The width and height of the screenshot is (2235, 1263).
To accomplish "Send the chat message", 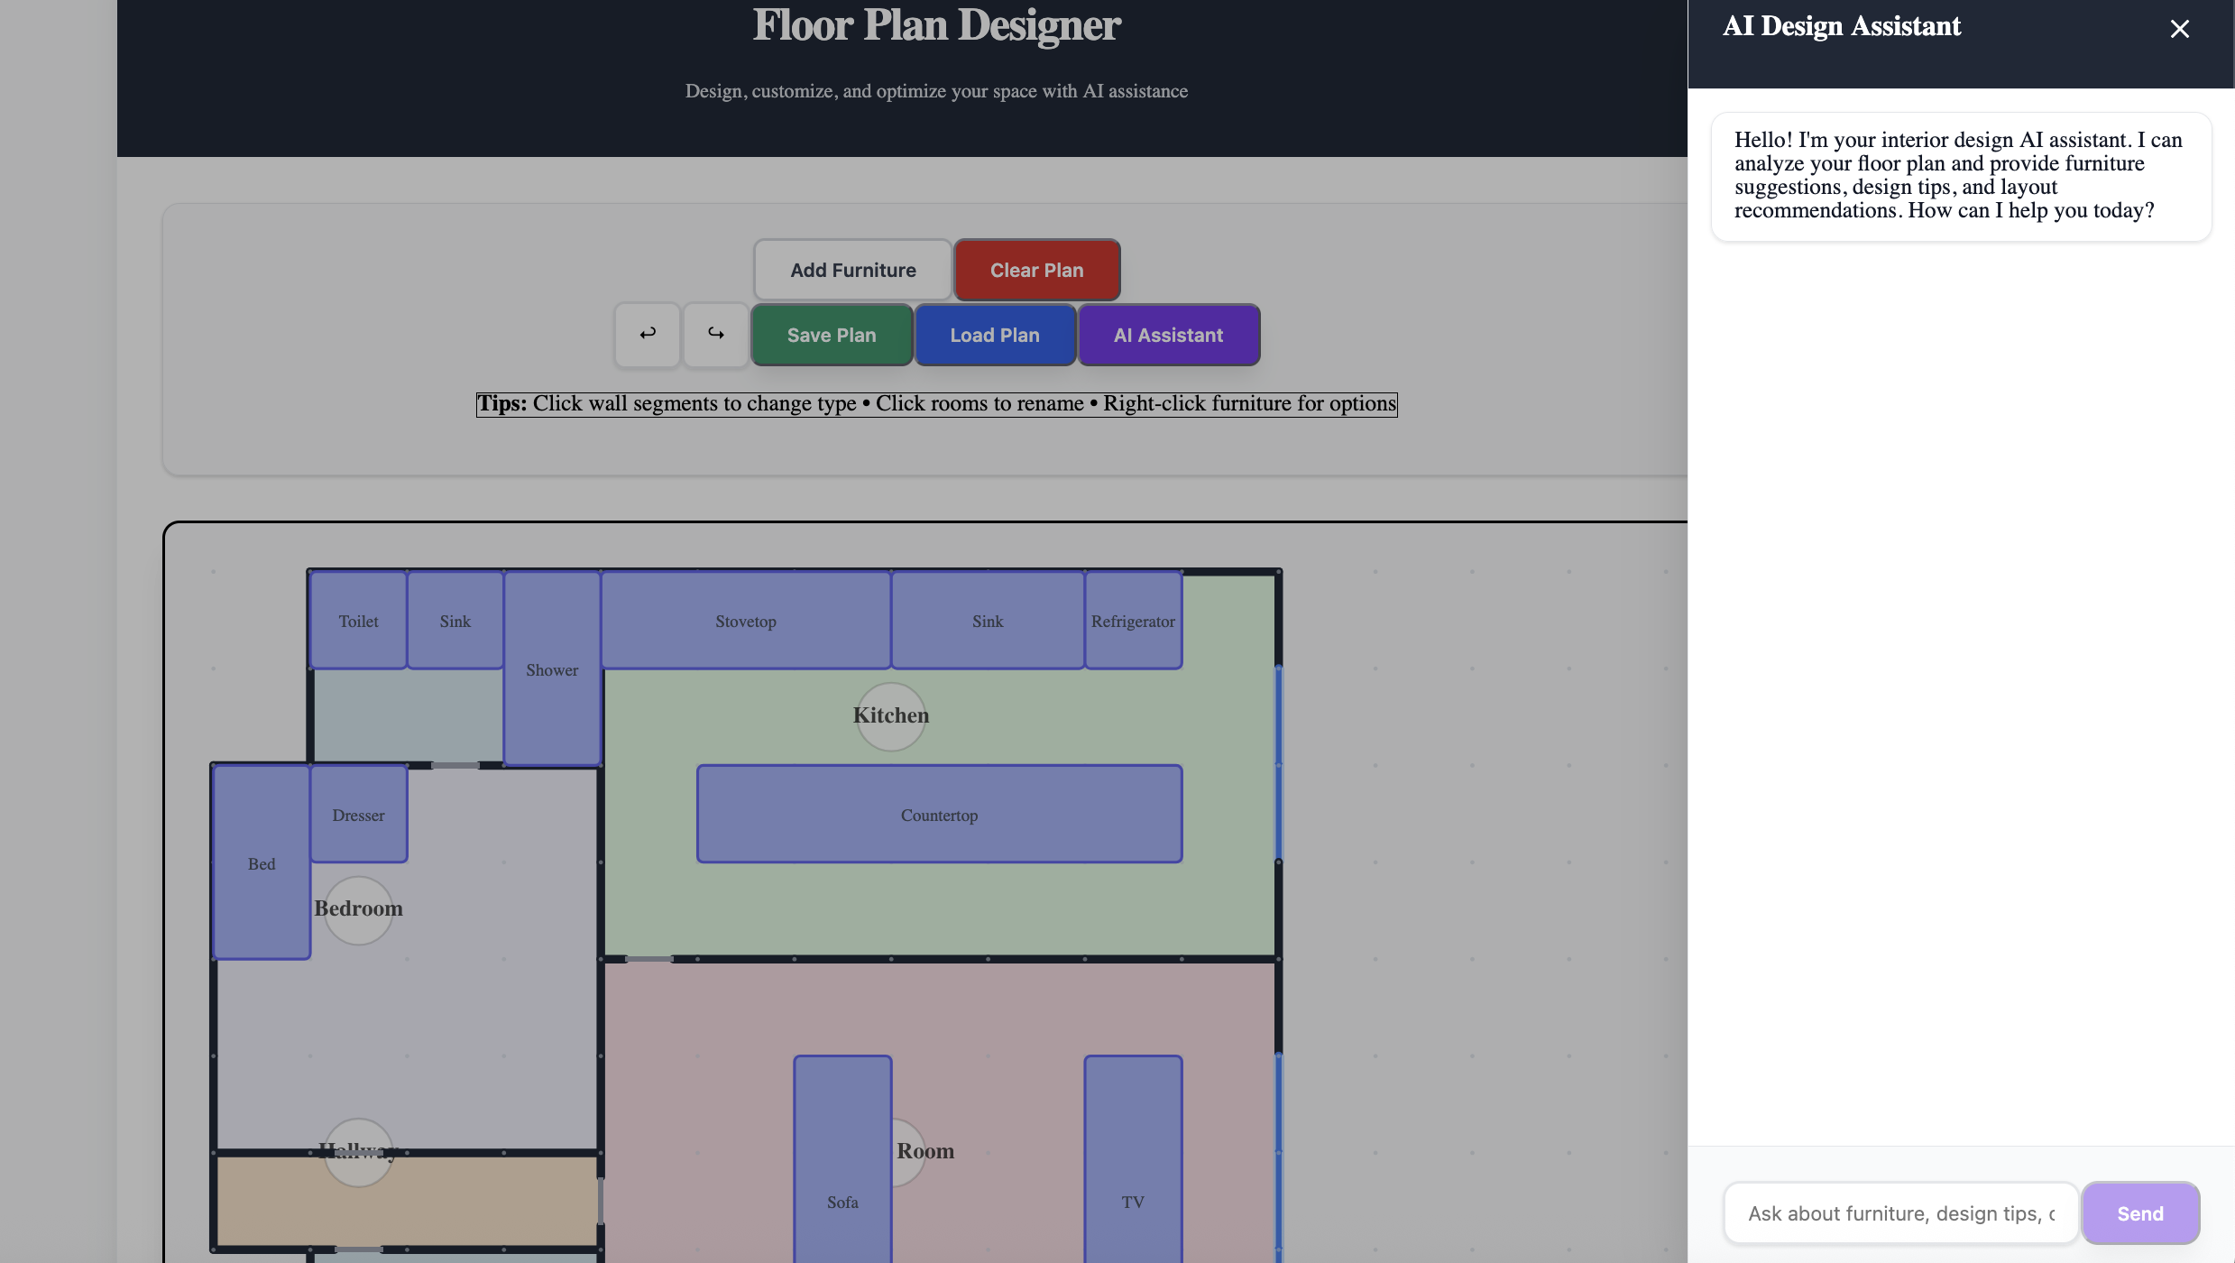I will point(2139,1213).
